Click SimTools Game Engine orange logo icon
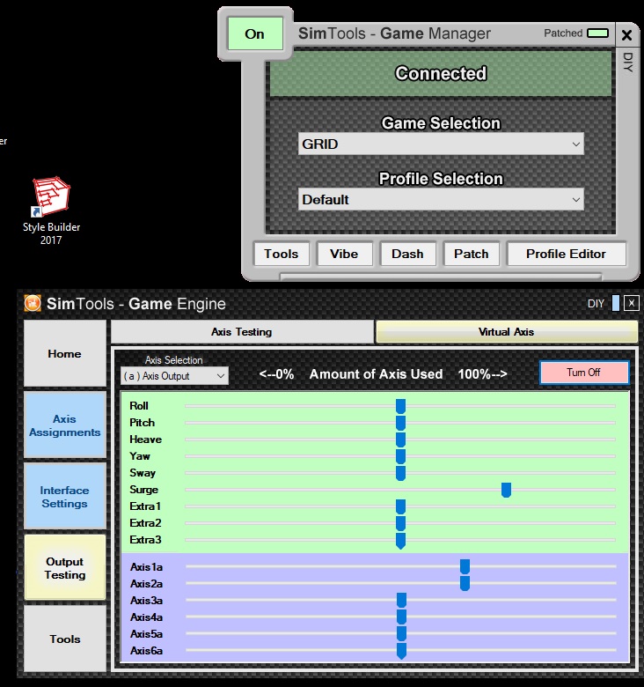 coord(33,303)
